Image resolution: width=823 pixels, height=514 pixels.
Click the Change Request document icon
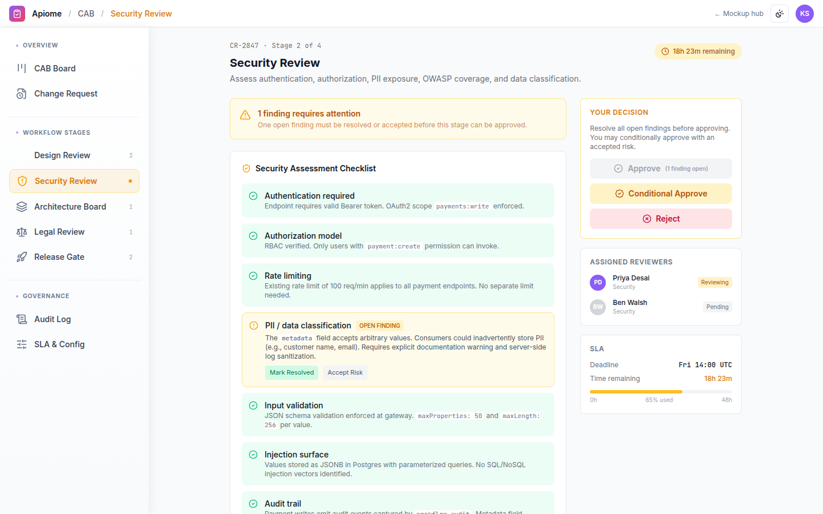22,94
